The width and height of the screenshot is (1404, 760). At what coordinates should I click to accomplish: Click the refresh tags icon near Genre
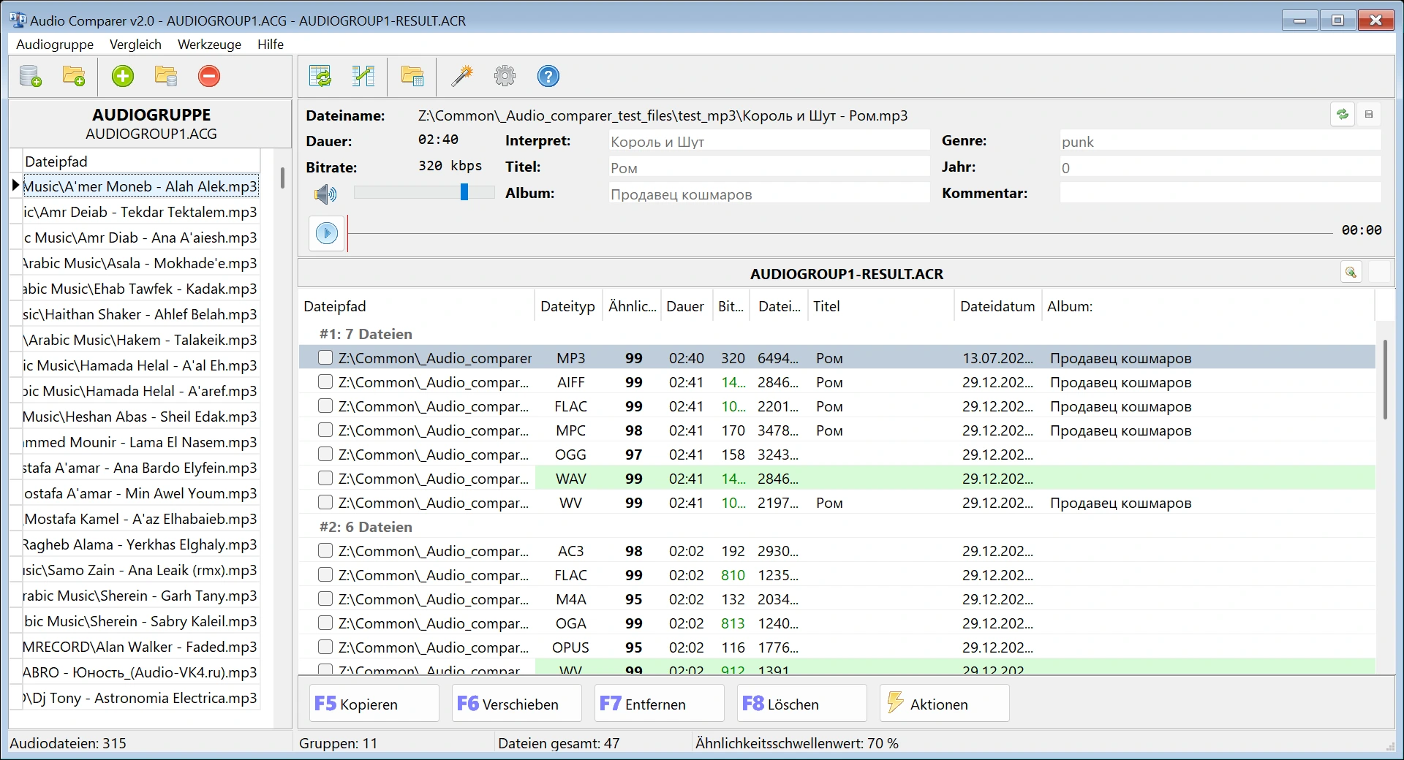coord(1343,115)
